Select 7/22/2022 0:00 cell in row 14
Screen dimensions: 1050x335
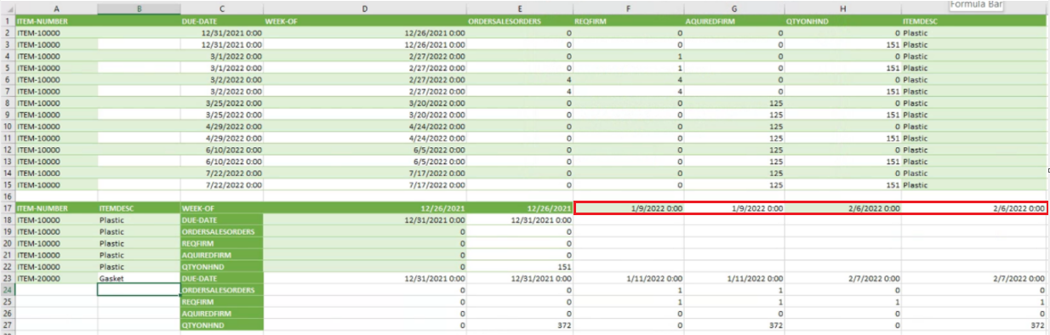click(221, 173)
